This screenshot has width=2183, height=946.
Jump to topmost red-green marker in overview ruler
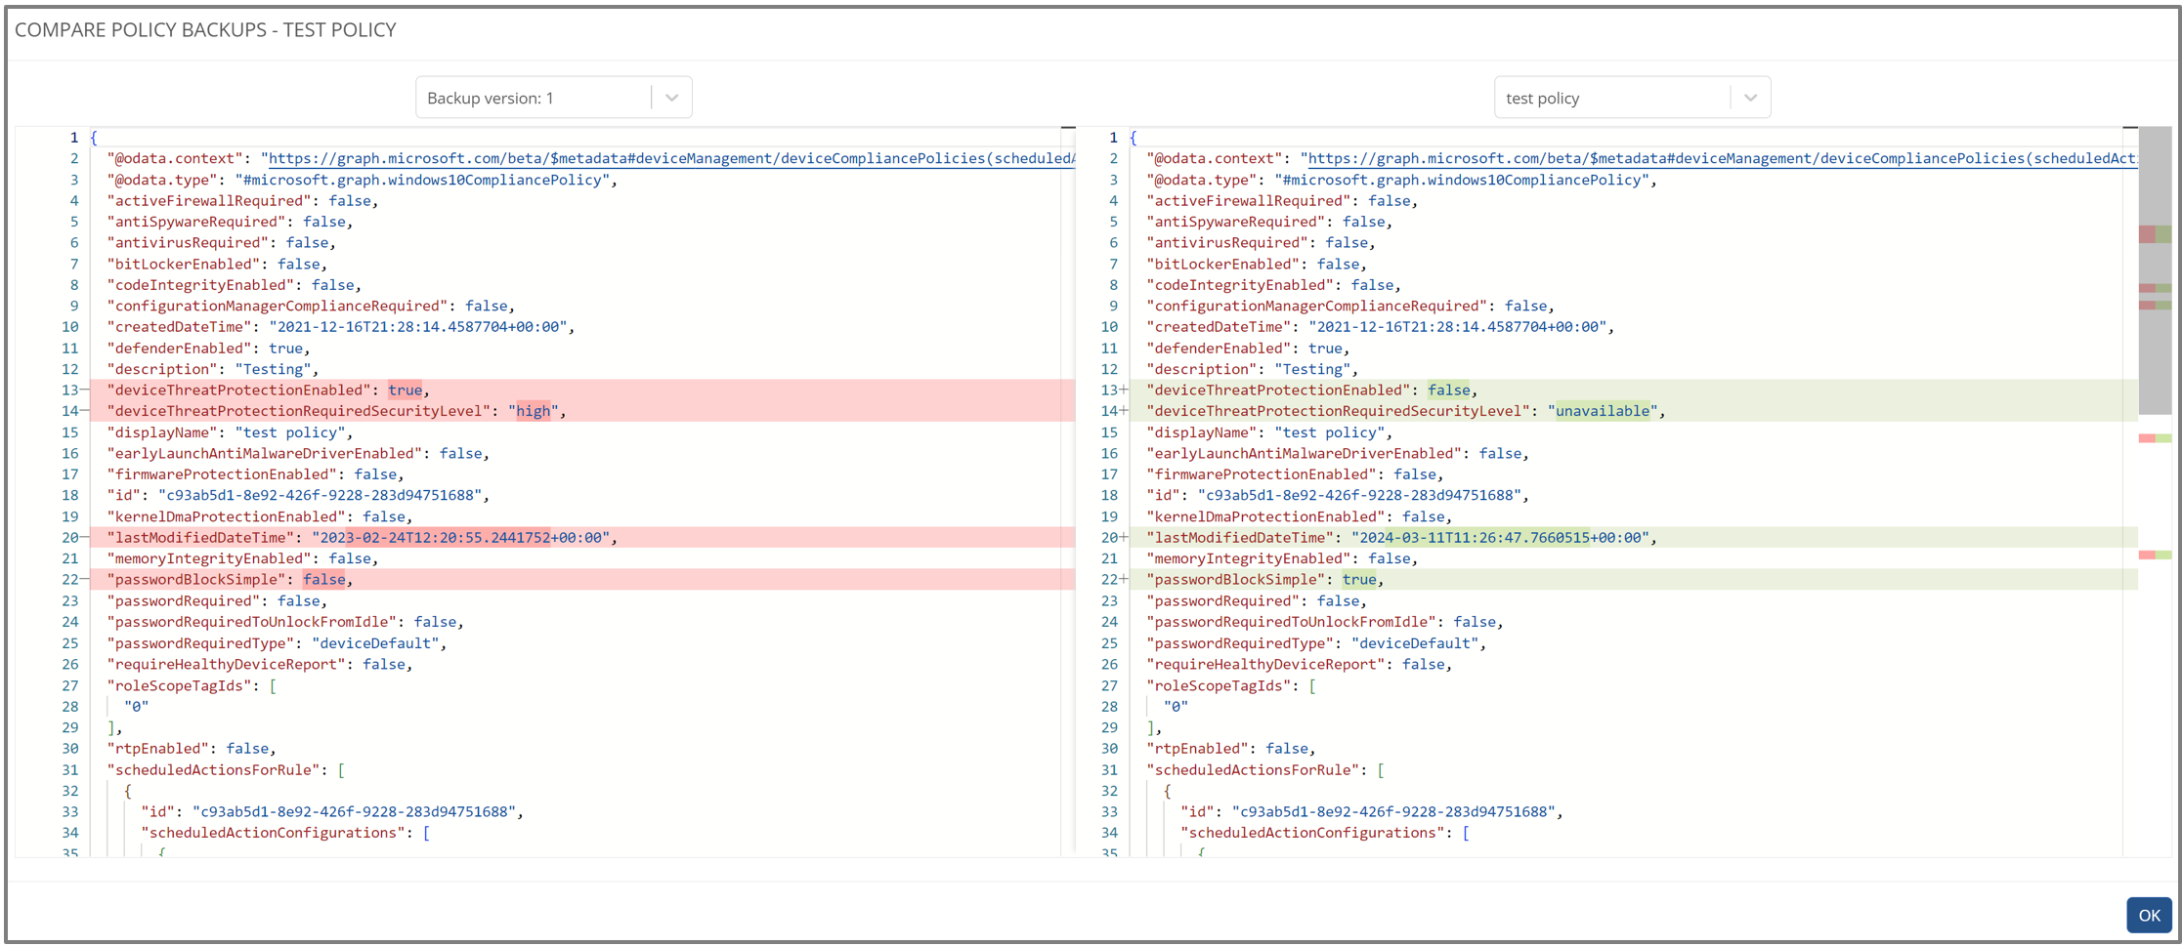(2155, 234)
